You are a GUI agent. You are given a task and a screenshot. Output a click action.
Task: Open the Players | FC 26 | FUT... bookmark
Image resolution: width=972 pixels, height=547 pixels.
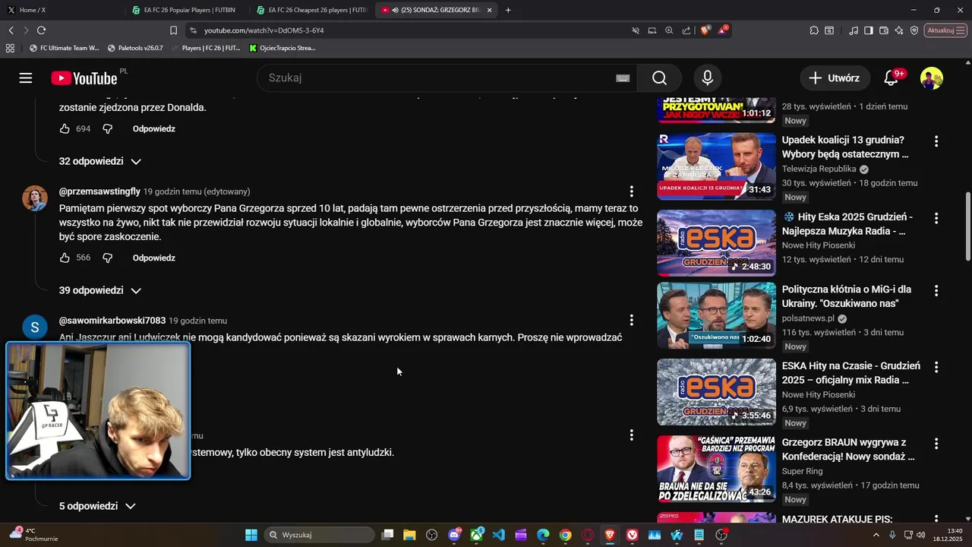tap(205, 48)
